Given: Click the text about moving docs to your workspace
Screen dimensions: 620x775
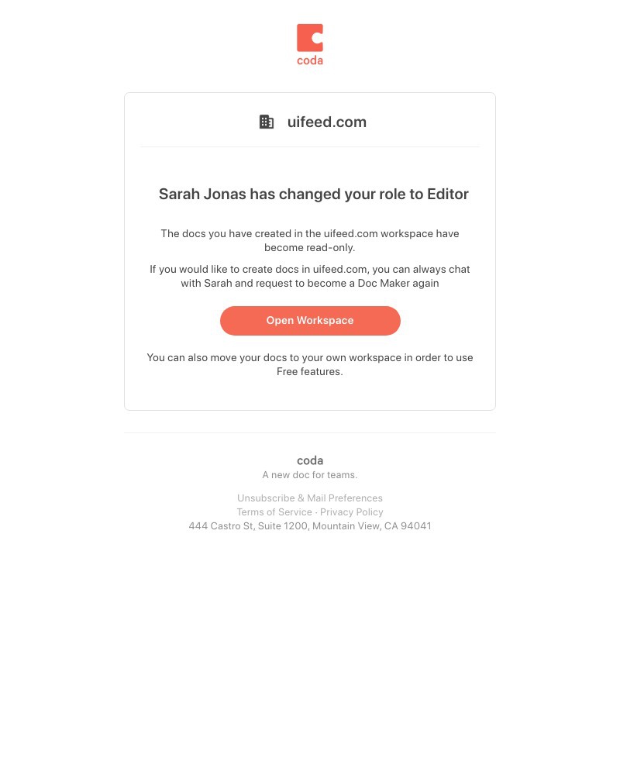Looking at the screenshot, I should (310, 364).
